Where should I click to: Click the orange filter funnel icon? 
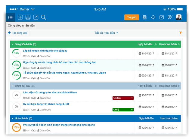[181, 33]
